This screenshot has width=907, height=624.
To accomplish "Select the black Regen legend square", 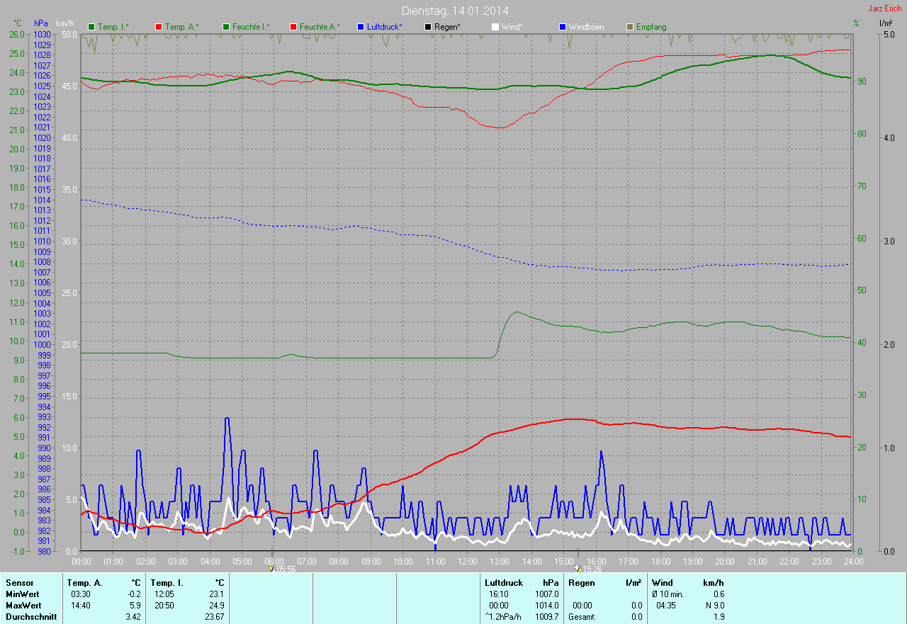I will pos(428,27).
